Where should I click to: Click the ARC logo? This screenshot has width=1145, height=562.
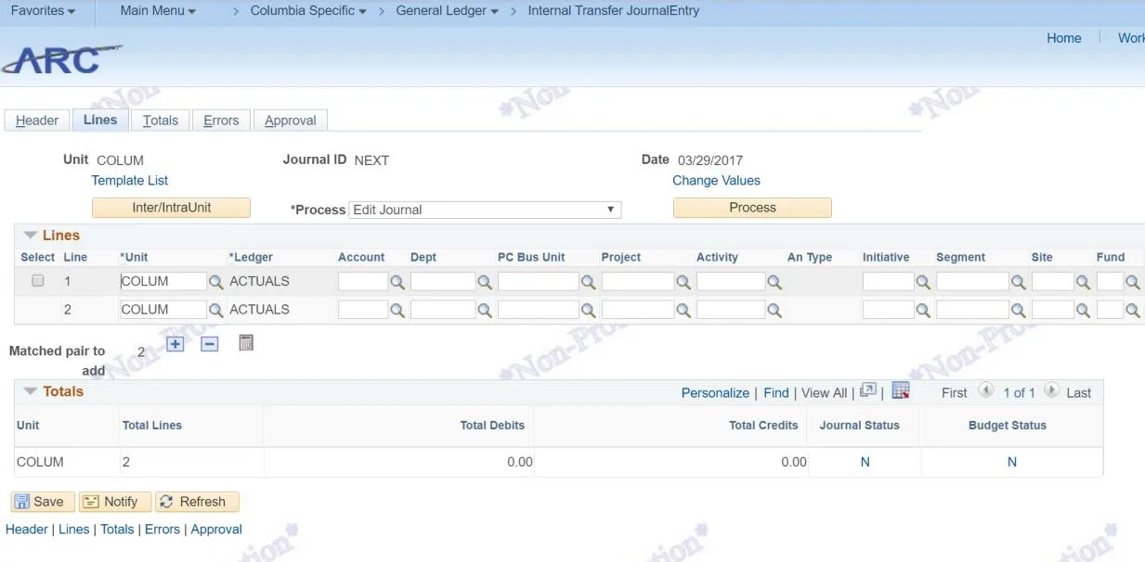tap(61, 59)
